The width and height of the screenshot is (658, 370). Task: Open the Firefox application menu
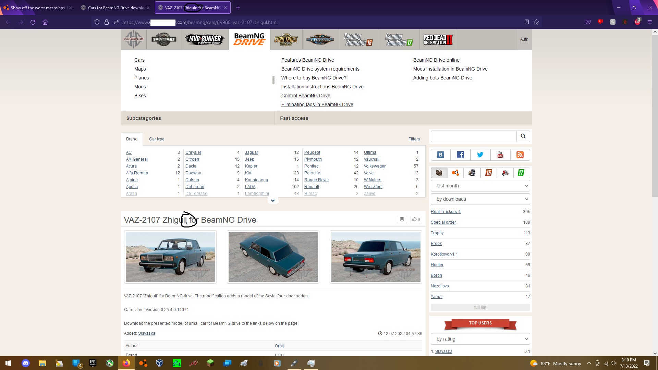650,22
